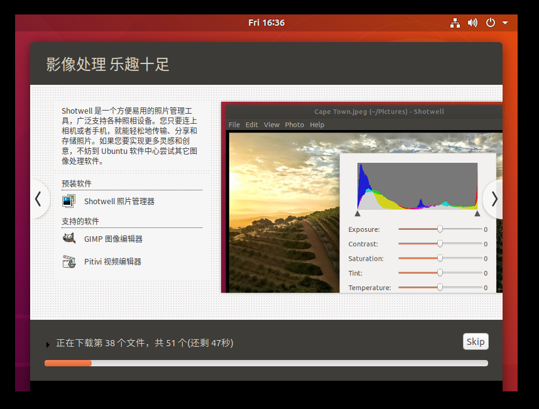539x409 pixels.
Task: Skip the file download
Action: [476, 342]
